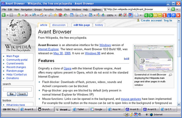The image size is (182, 118).
Task: Follow the Internet Explorer link
Action: coord(49,49)
